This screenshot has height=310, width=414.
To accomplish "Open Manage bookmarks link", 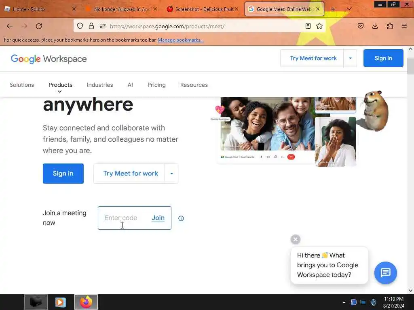I will pyautogui.click(x=181, y=40).
